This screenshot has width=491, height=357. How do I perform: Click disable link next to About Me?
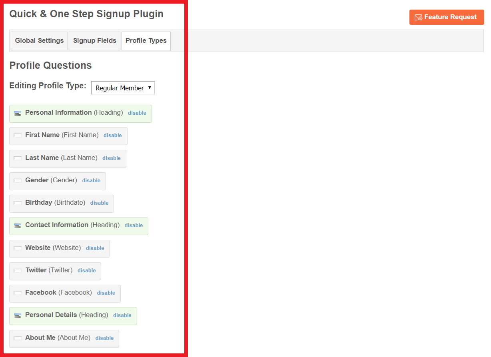[x=104, y=338]
